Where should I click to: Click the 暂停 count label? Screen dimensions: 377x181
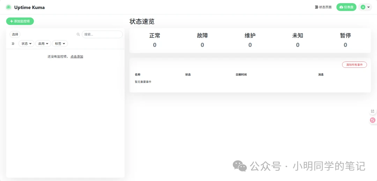click(345, 35)
